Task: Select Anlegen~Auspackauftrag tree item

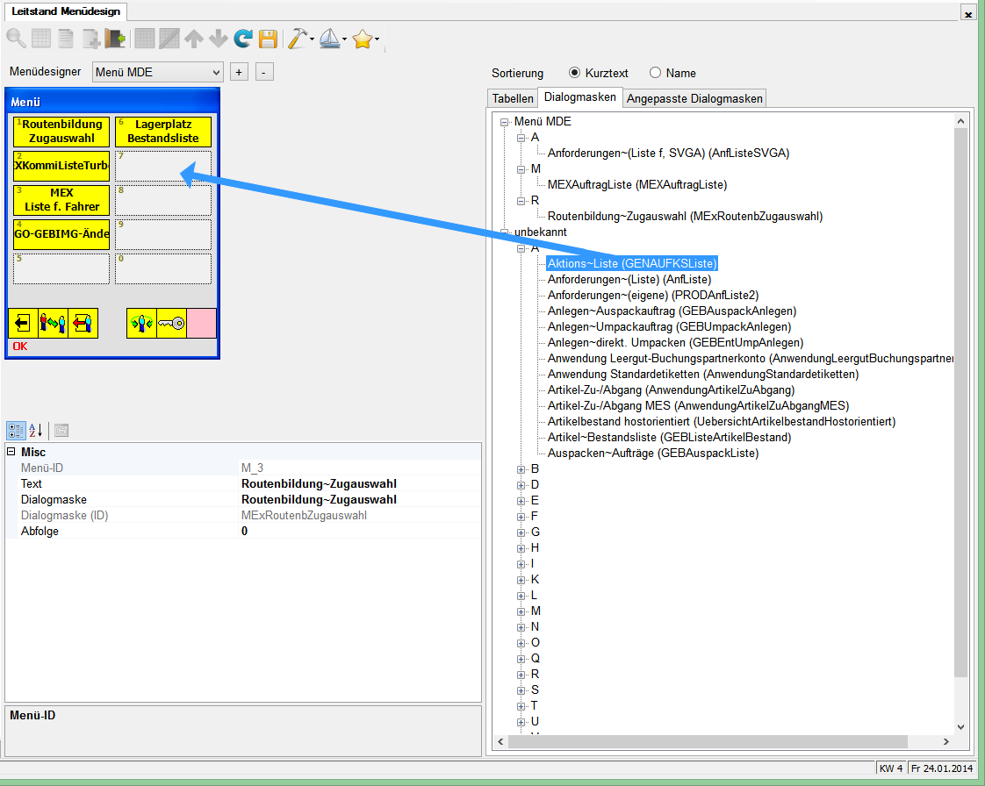Action: [x=672, y=311]
